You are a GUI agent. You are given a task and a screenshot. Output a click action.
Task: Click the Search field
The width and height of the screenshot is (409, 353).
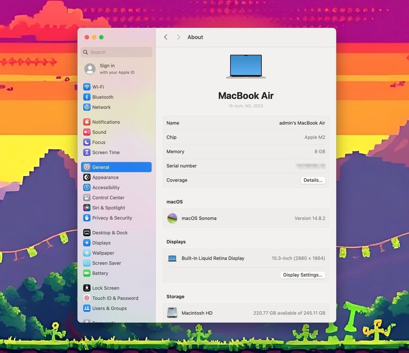tap(116, 52)
